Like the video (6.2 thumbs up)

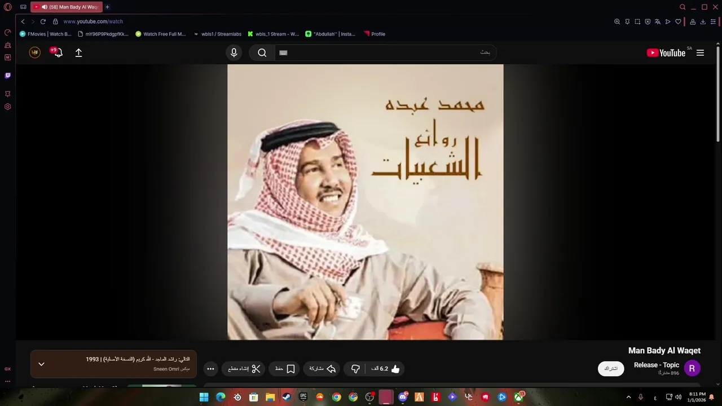(386, 369)
